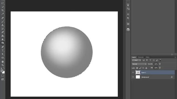Switch to the Paths tab
177x99 pixels.
point(147,57)
